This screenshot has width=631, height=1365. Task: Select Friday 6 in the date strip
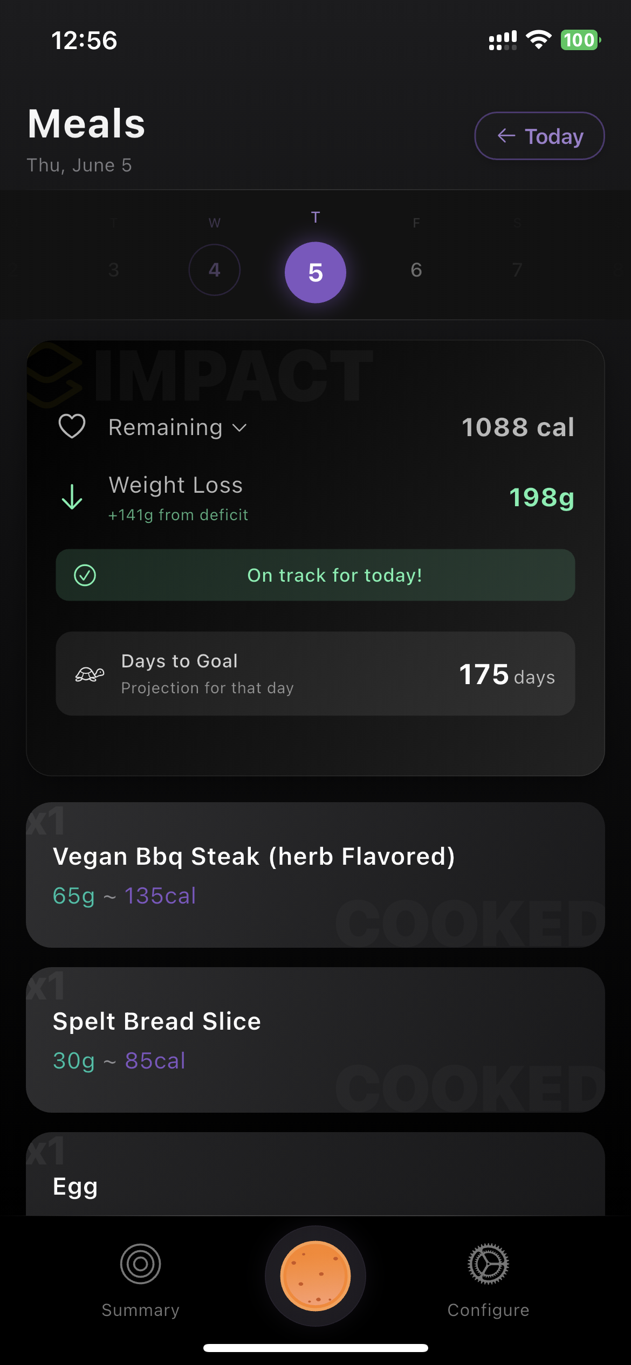click(x=416, y=270)
